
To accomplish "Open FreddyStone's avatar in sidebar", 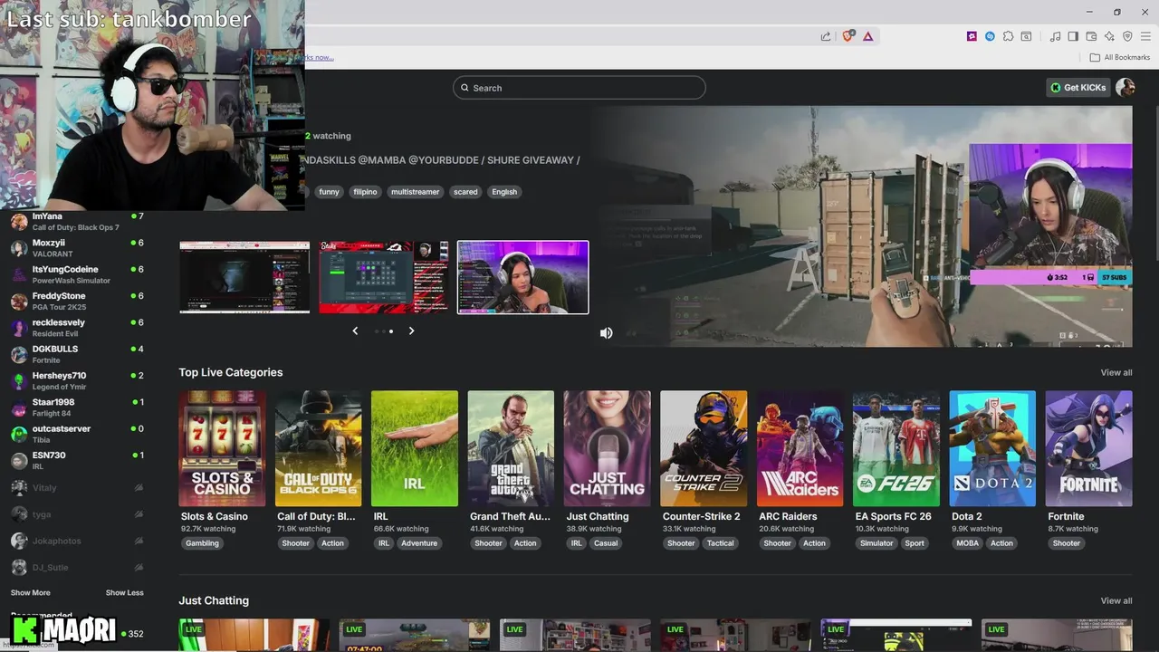I will pyautogui.click(x=19, y=302).
